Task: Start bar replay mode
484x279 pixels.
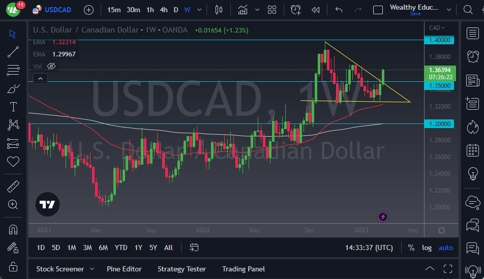Action: [x=315, y=10]
